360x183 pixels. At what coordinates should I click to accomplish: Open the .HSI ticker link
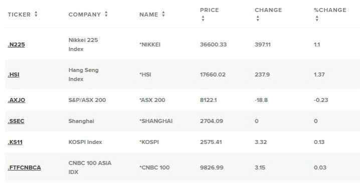tap(14, 74)
